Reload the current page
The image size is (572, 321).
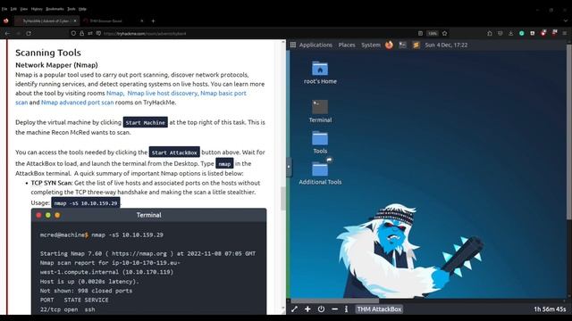(x=29, y=33)
